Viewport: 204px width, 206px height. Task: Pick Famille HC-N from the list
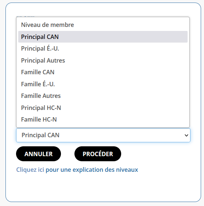click(x=103, y=119)
